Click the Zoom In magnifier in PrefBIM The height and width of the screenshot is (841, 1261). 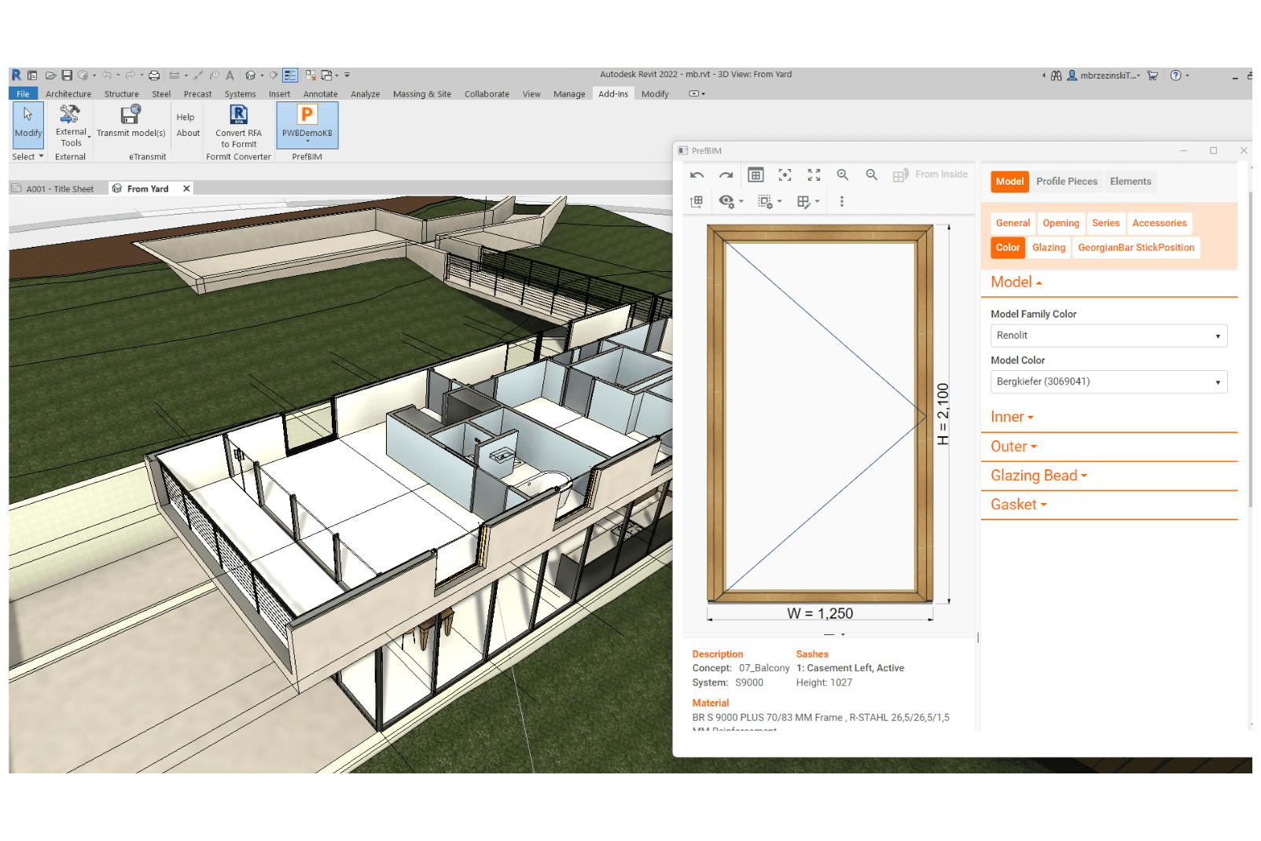842,175
